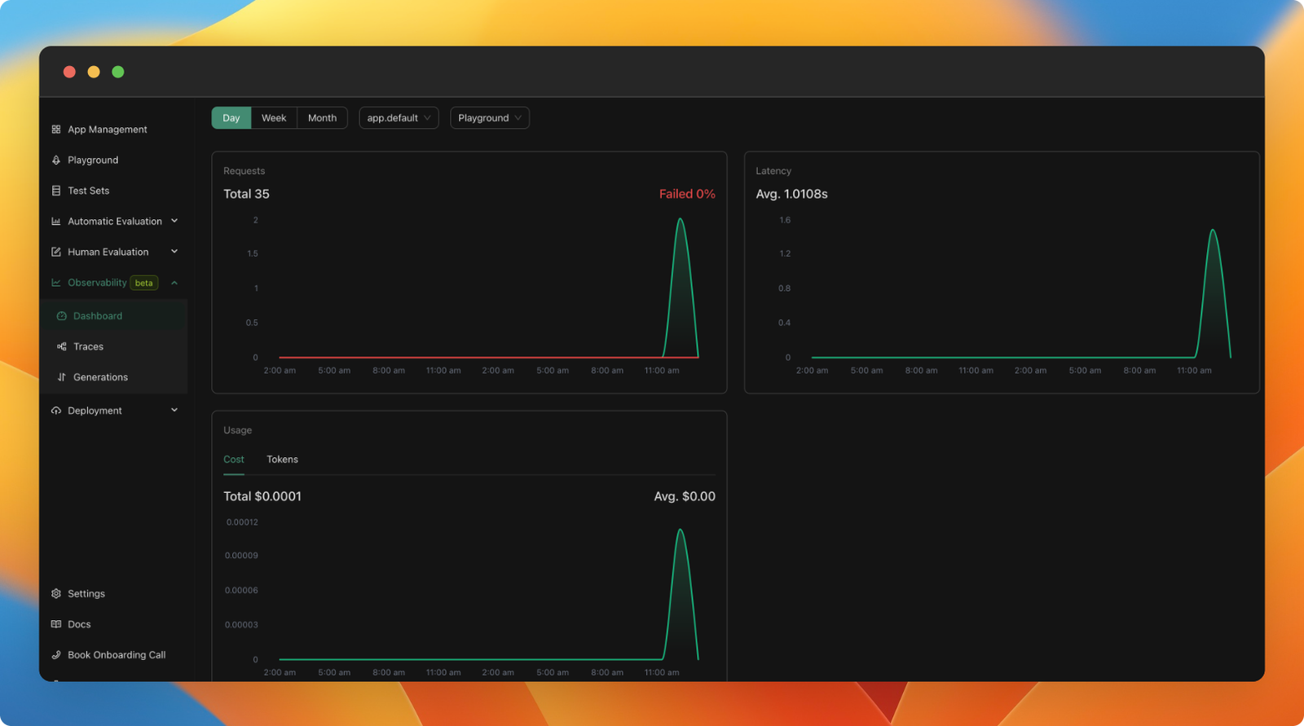Click the beta badge next to Observability
The width and height of the screenshot is (1304, 726).
pyautogui.click(x=144, y=283)
